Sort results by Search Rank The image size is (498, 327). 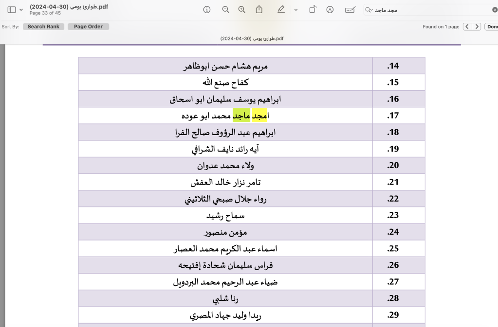[x=43, y=27]
